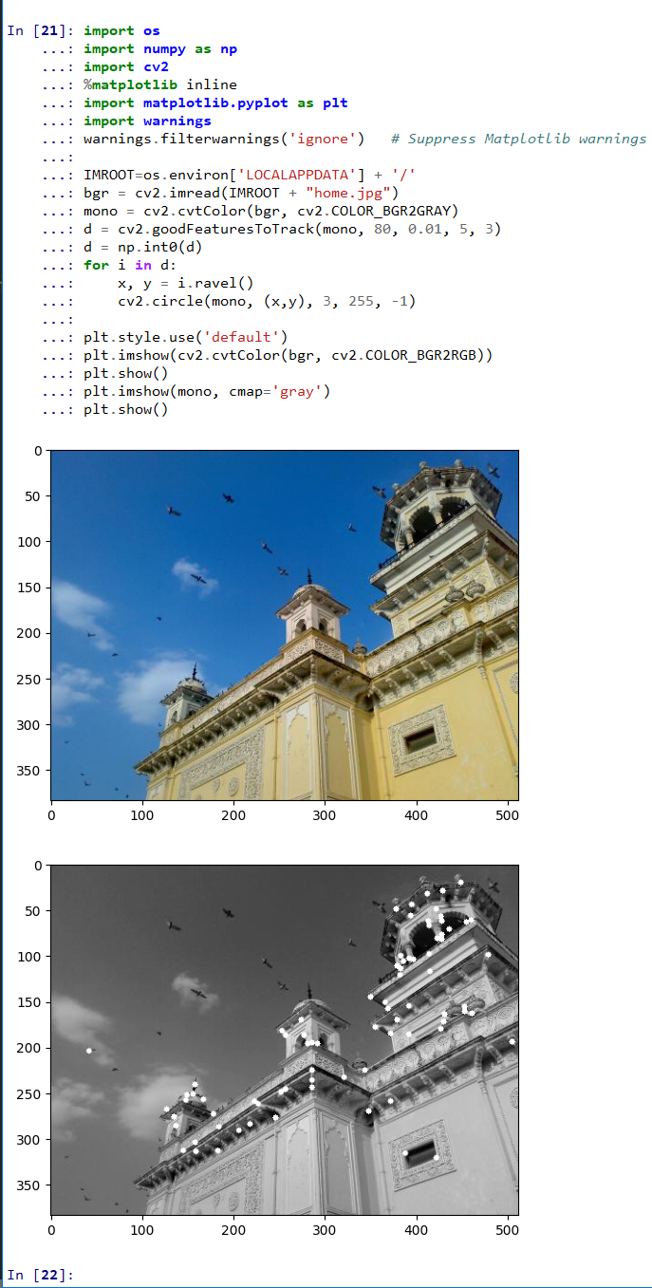Click the cv2.circle(mono, ...) line
The image size is (652, 1288).
coord(267,301)
